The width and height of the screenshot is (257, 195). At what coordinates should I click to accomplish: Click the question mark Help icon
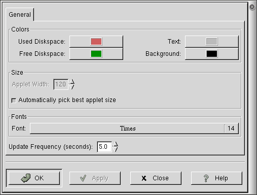pyautogui.click(x=206, y=178)
